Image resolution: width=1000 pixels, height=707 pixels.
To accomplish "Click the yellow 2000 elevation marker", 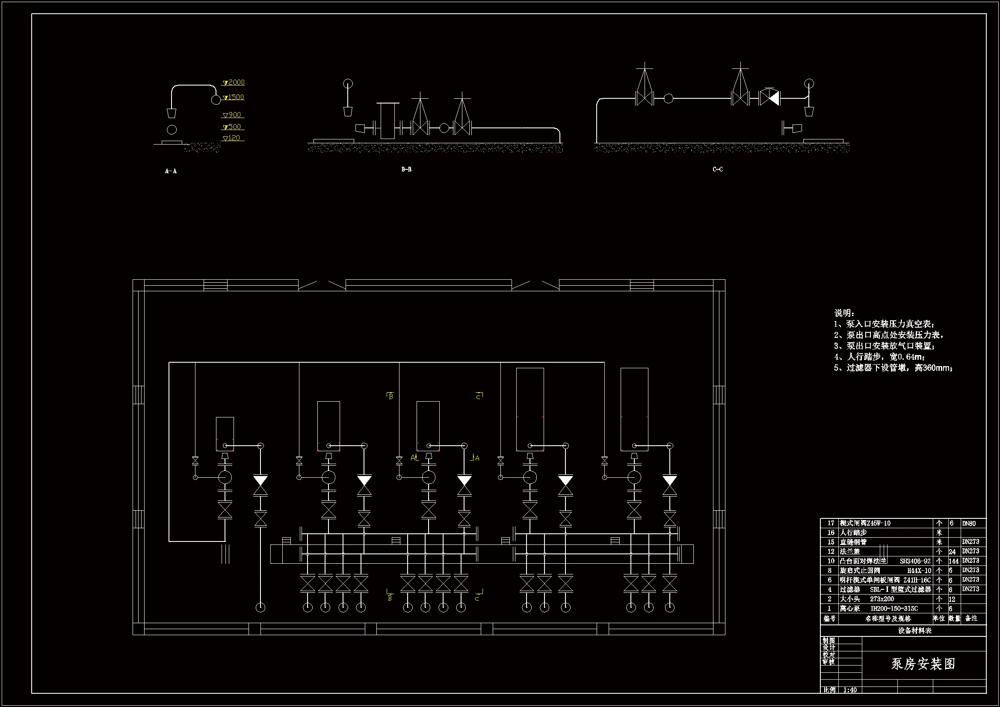I will (234, 82).
